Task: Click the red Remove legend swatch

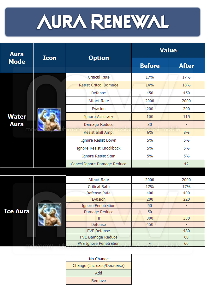Action: [x=99, y=281]
